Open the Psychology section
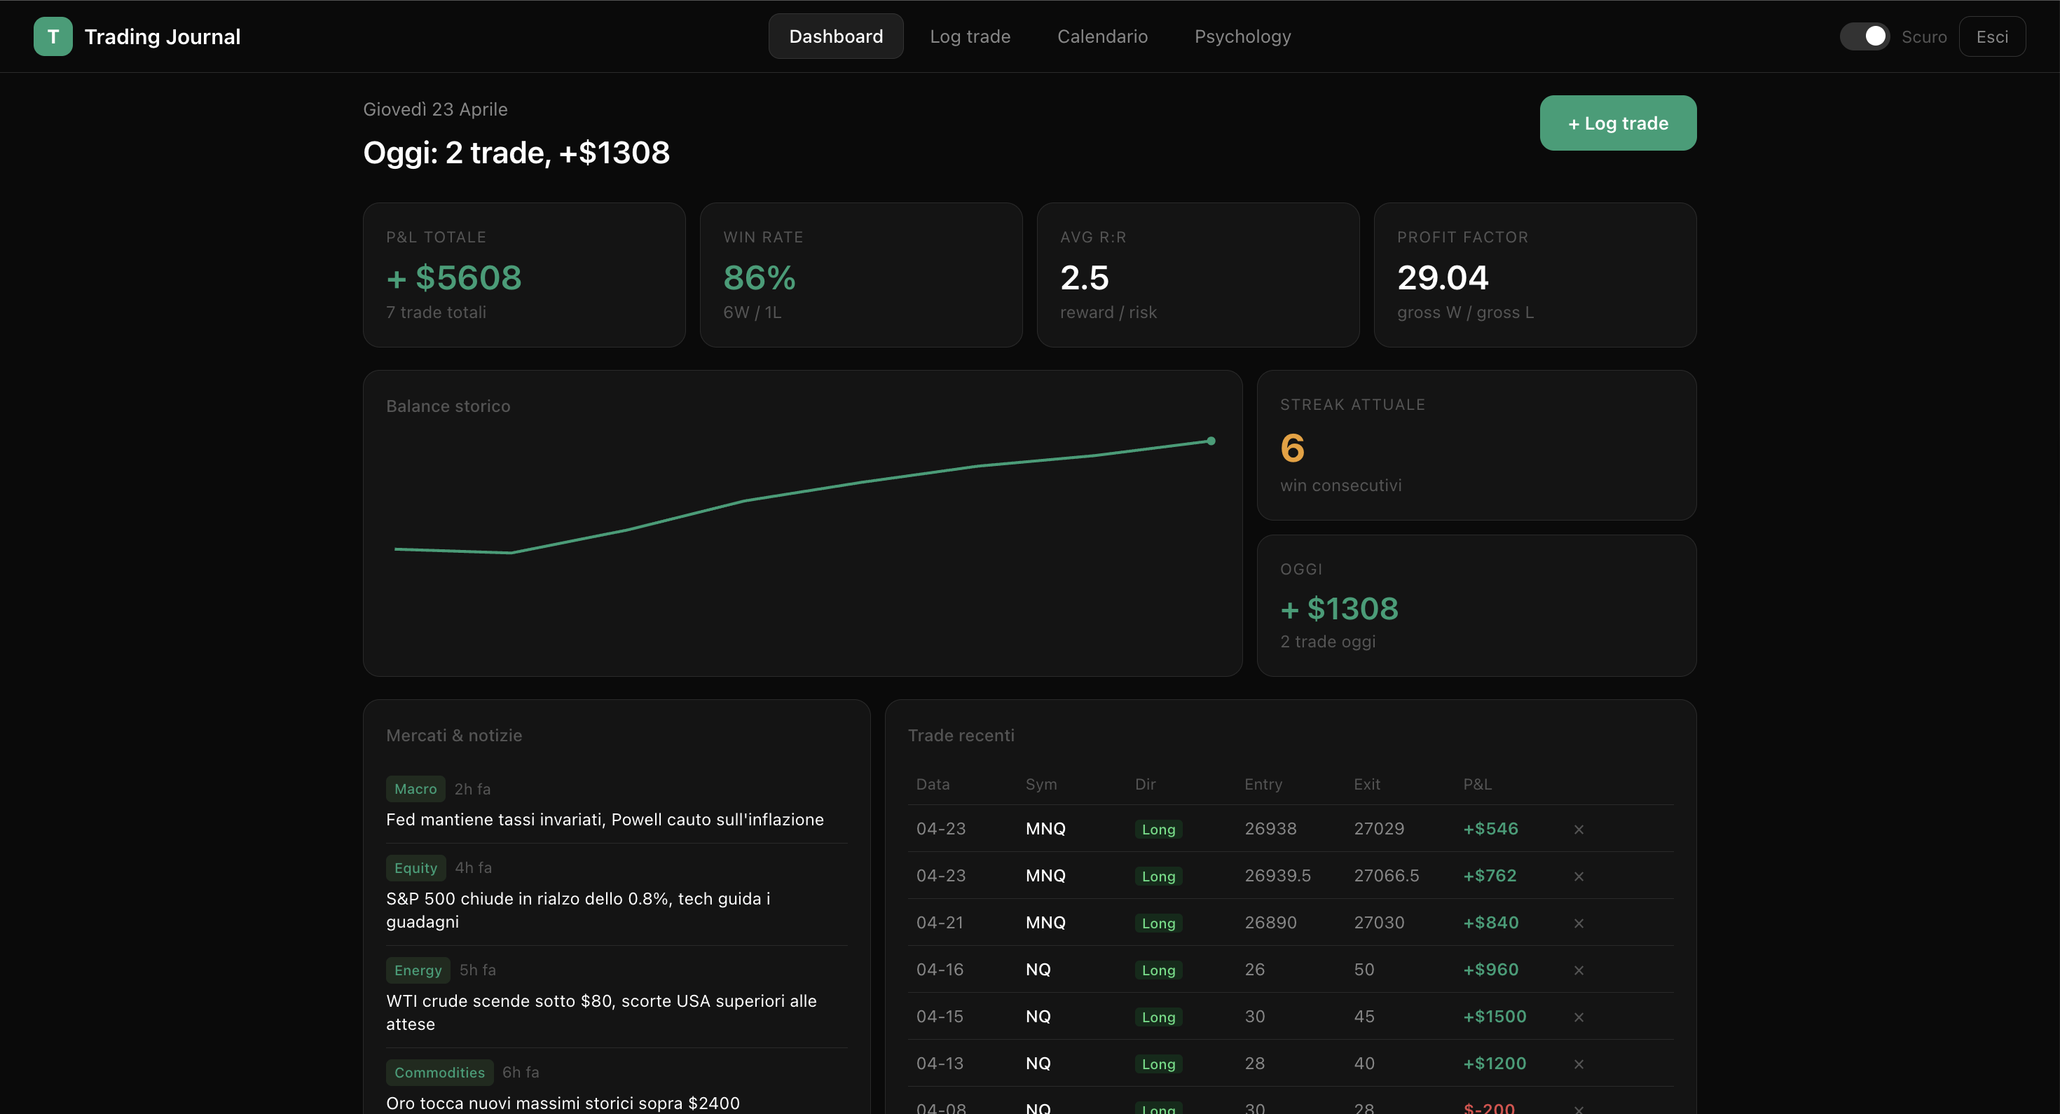 [1243, 36]
